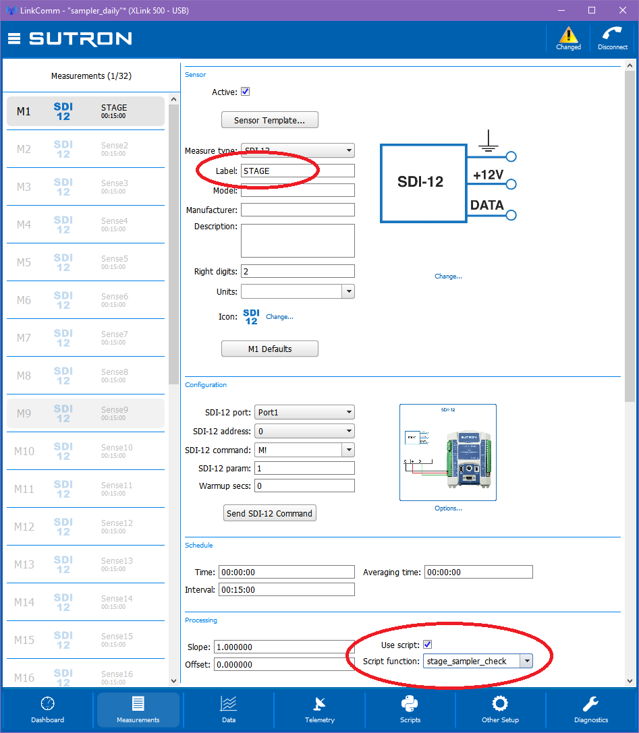Click the Slope field

[284, 647]
